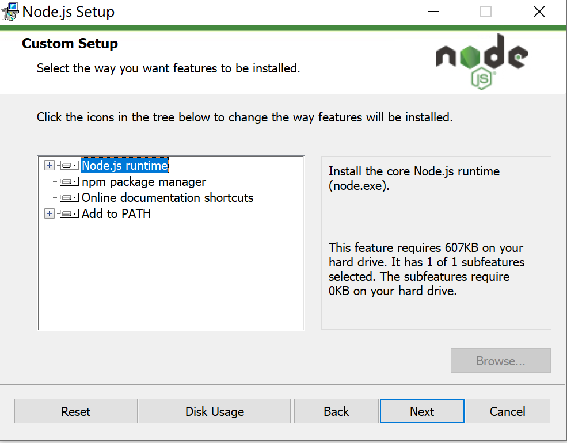This screenshot has height=443, width=567.
Task: Click the Disk Usage button
Action: tap(214, 411)
